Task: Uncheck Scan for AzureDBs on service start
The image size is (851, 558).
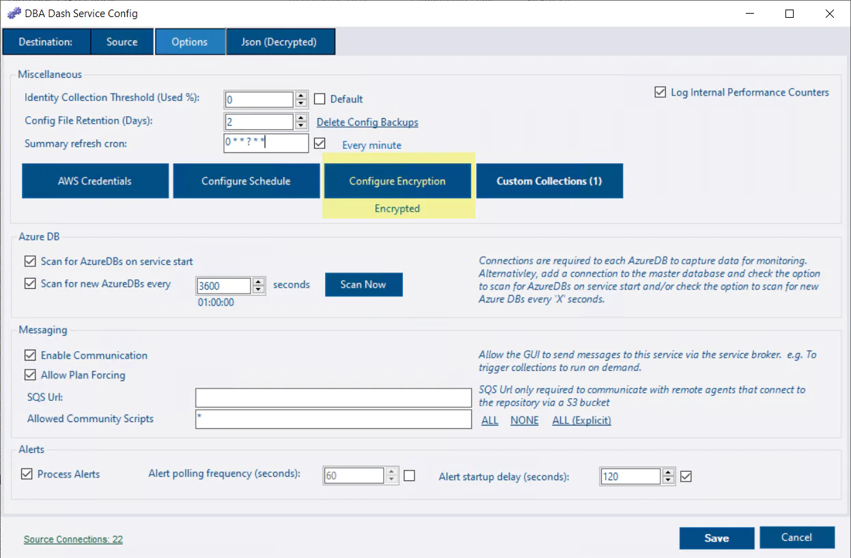Action: pos(30,261)
